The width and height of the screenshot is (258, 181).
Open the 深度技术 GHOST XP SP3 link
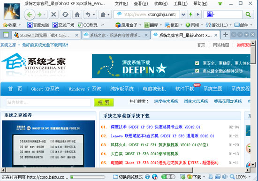pyautogui.click(x=155, y=127)
